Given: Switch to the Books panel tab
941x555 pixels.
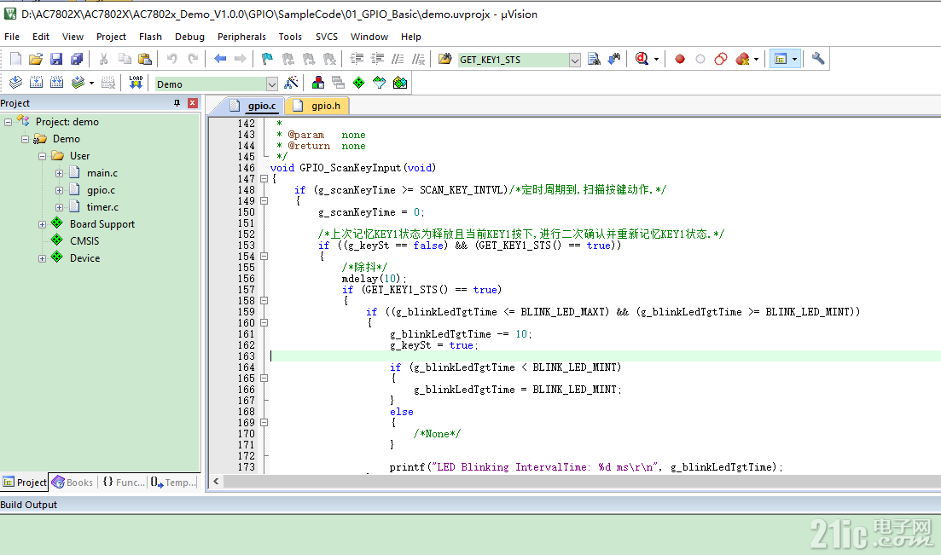Looking at the screenshot, I should tap(73, 483).
